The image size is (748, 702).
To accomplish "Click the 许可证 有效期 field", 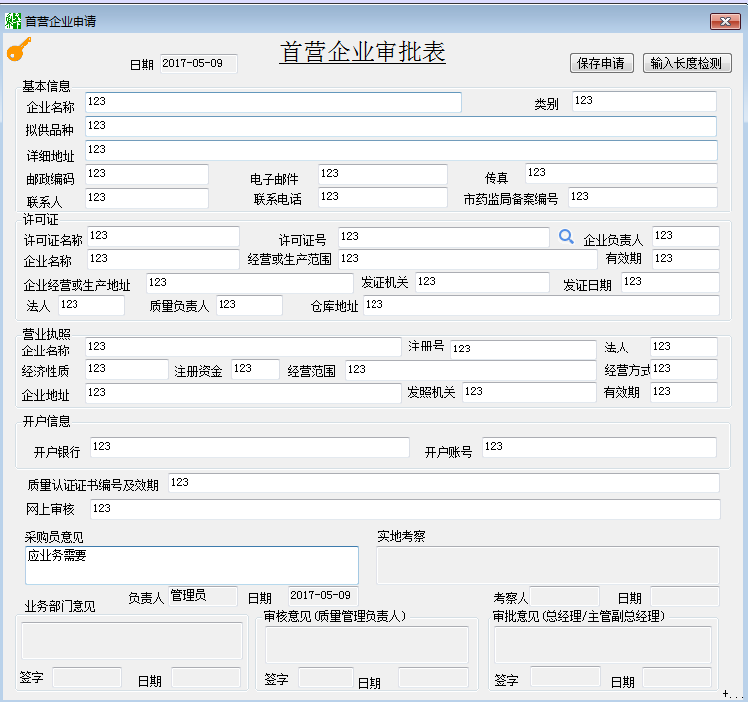I will 685,259.
